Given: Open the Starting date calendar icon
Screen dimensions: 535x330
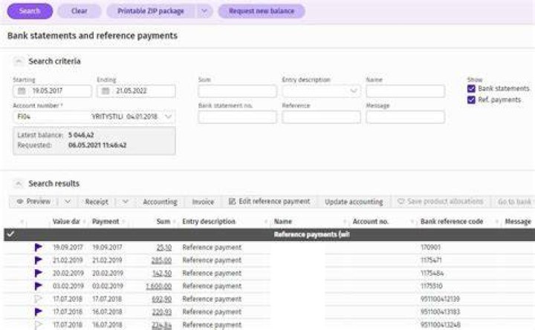Looking at the screenshot, I should [22, 91].
